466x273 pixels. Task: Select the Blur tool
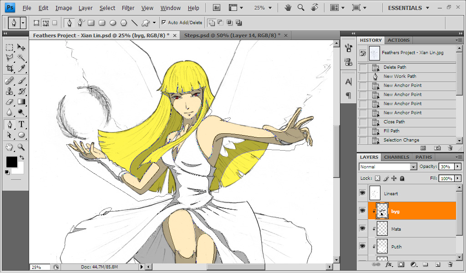coord(10,112)
